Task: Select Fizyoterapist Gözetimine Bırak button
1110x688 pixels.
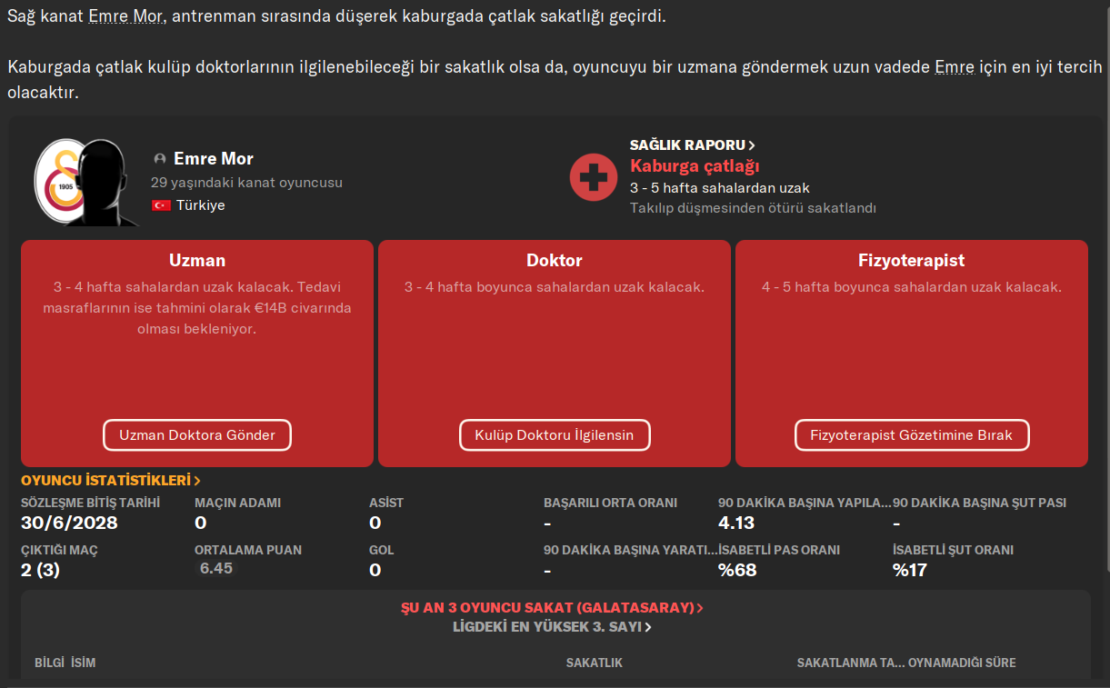Action: (x=912, y=435)
